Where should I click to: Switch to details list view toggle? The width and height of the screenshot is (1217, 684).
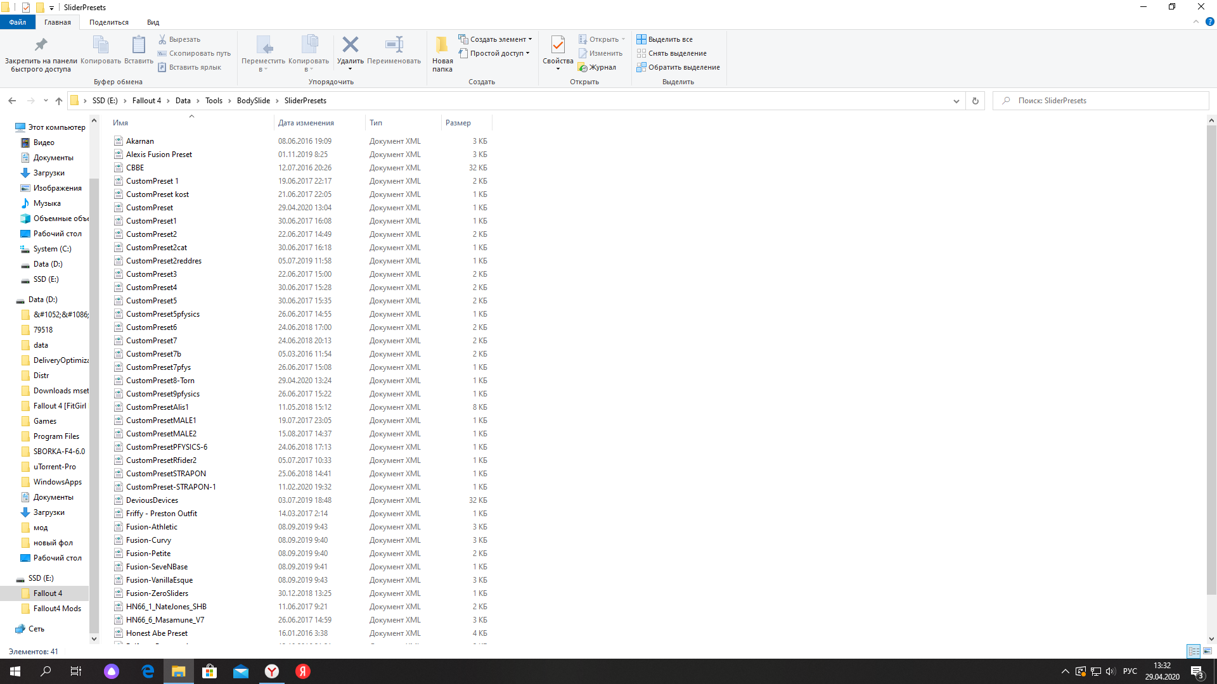(x=1194, y=651)
